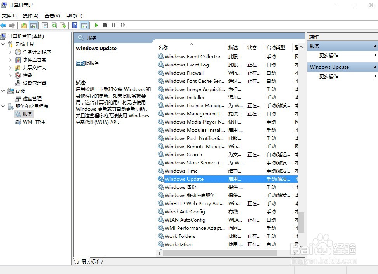Collapse the 存储 tree node

coord(3,91)
